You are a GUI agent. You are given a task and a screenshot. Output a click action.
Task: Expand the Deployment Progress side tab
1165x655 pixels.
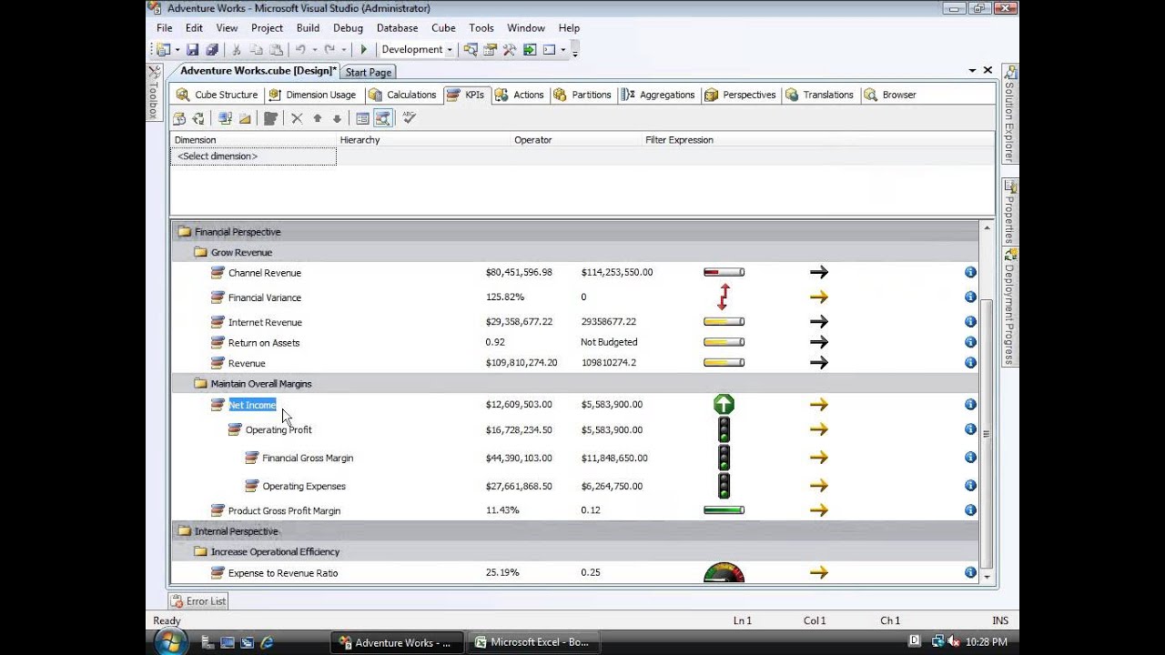click(x=1009, y=307)
